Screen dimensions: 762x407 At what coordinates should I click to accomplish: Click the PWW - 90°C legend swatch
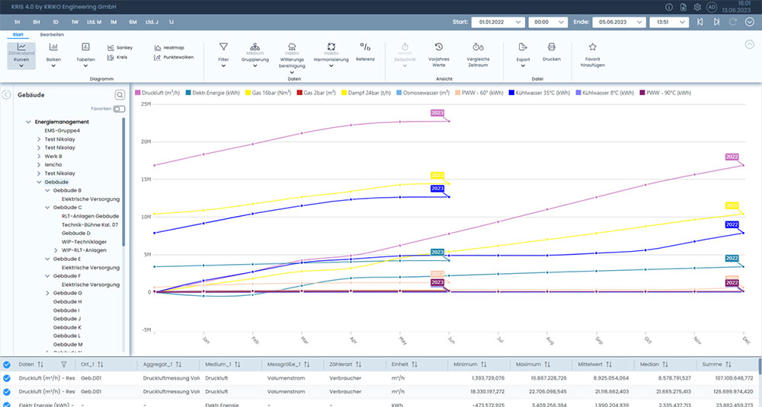[642, 93]
